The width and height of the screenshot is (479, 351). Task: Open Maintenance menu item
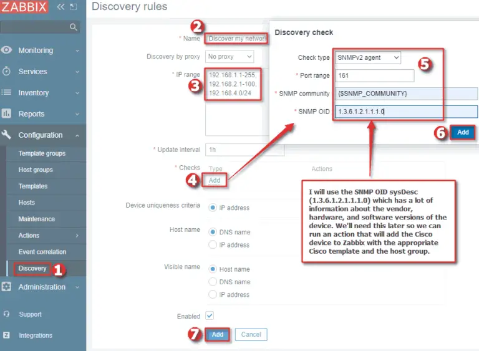(36, 219)
